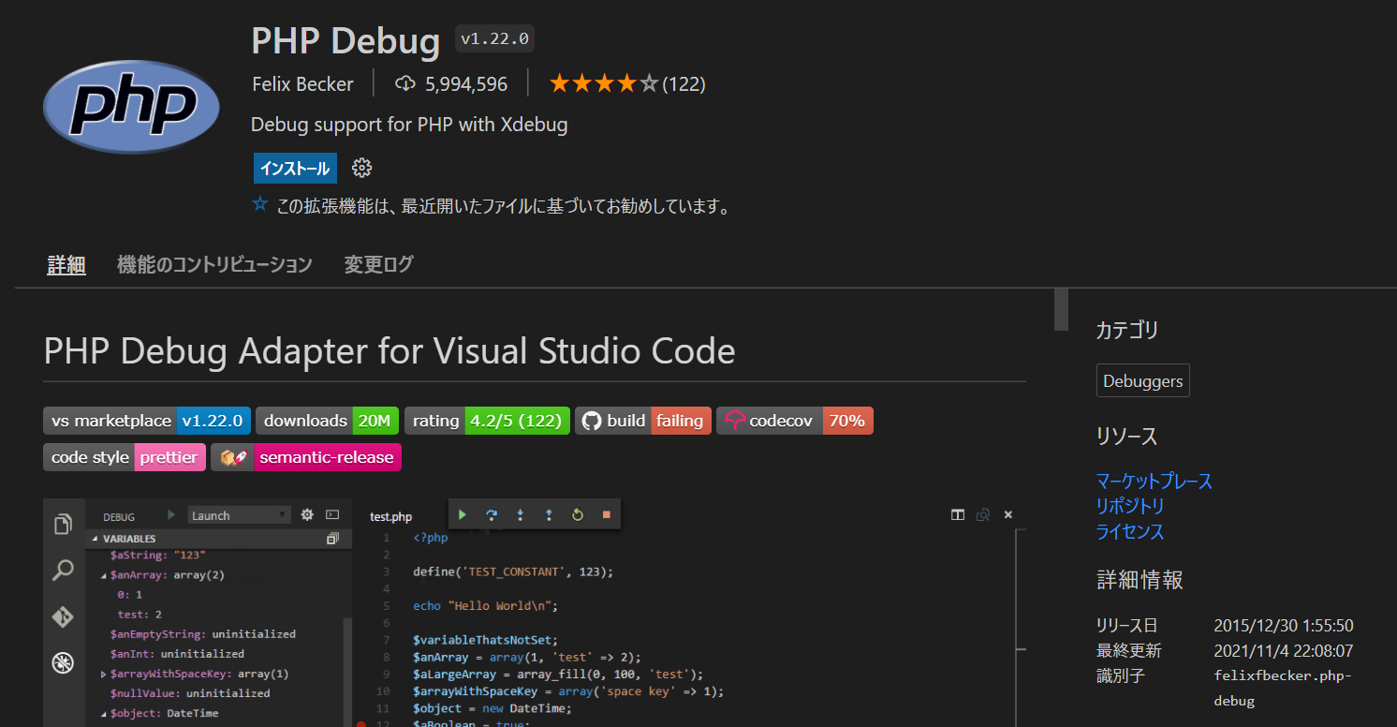Viewport: 1397px width, 727px height.
Task: Click search magnifier icon in README screenshot
Action: [63, 570]
